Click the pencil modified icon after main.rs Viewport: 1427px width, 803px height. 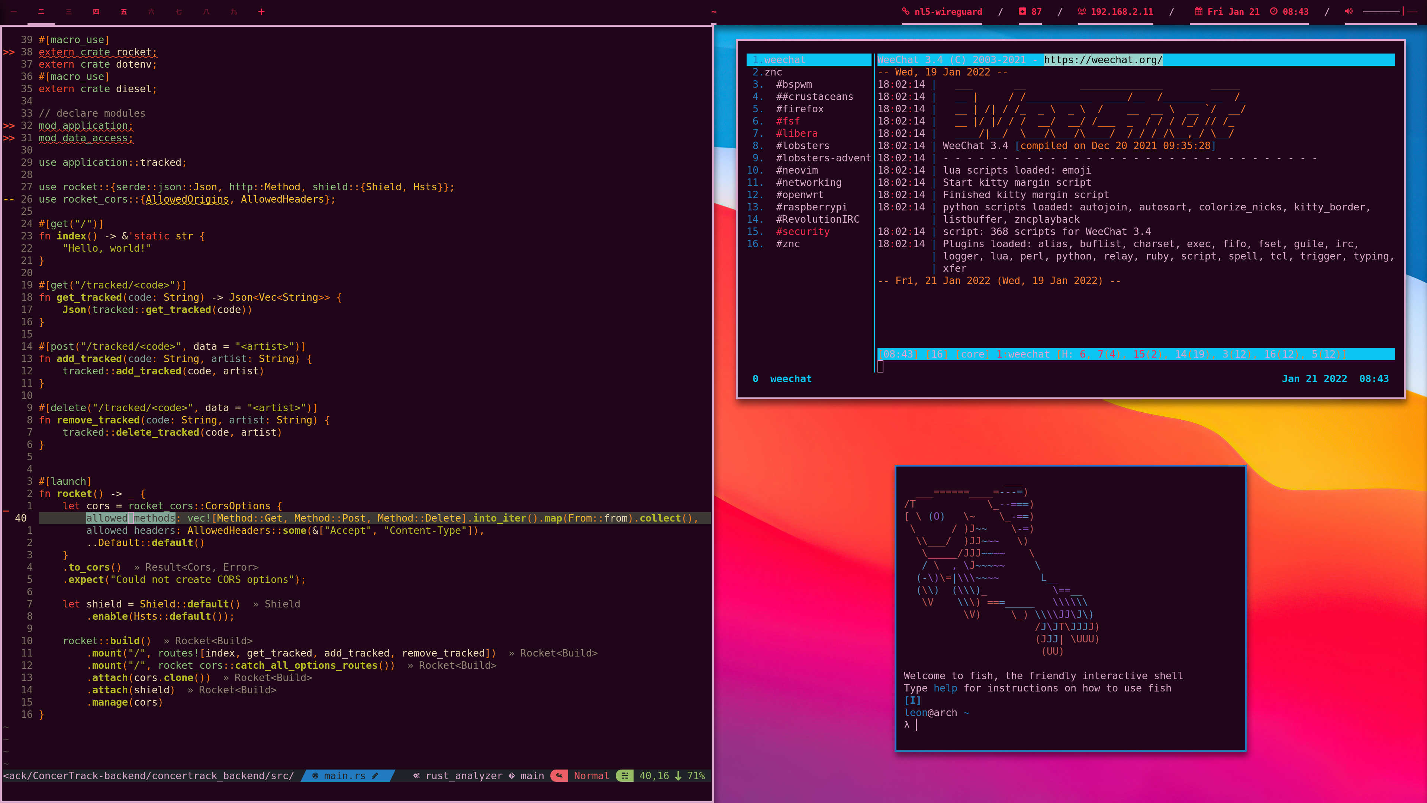[x=375, y=776]
